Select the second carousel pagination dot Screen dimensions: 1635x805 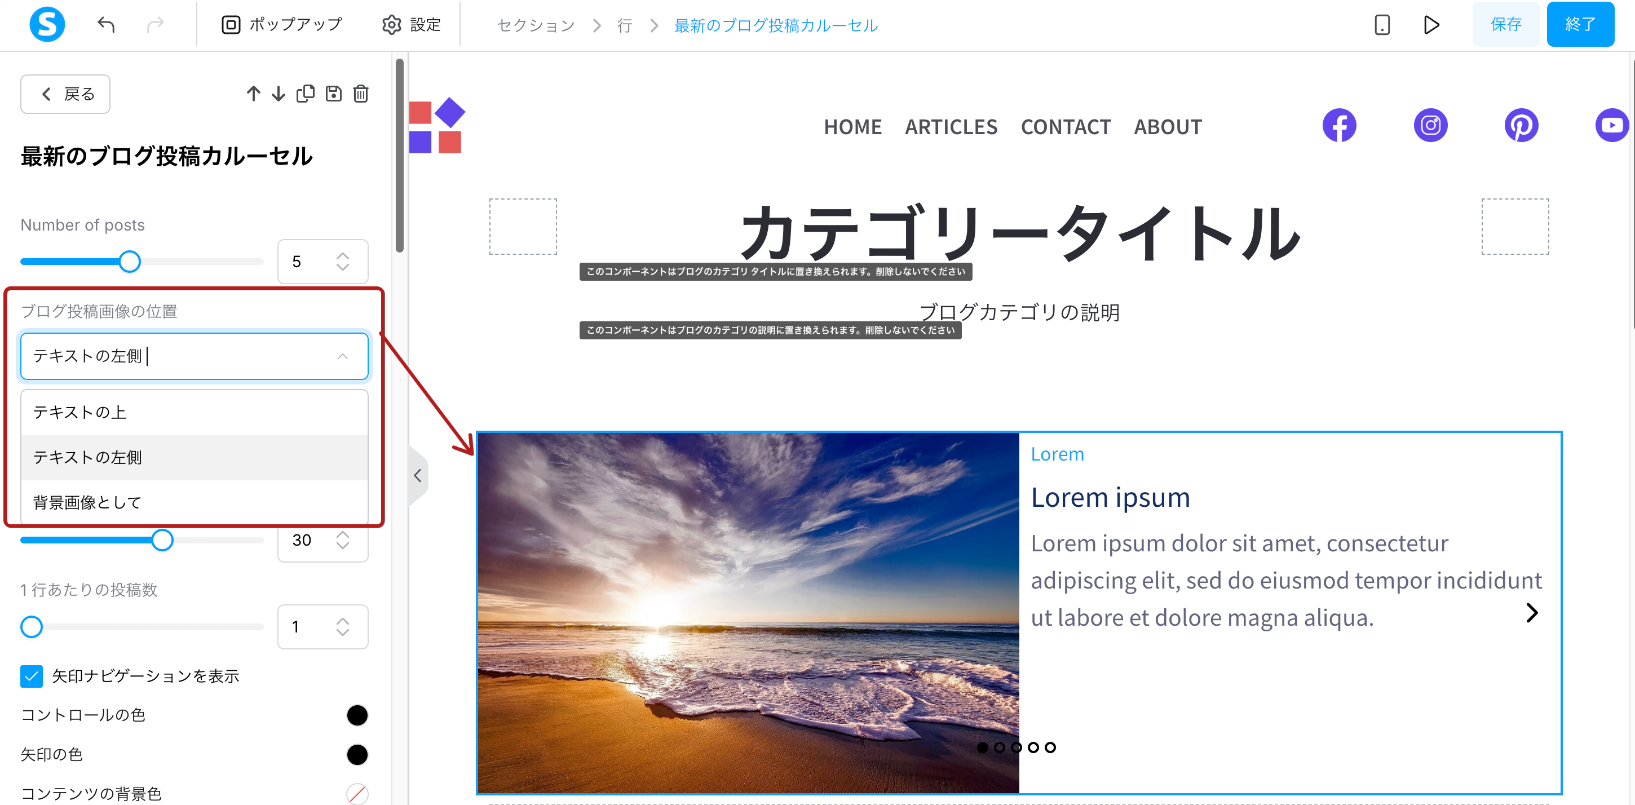pos(999,747)
